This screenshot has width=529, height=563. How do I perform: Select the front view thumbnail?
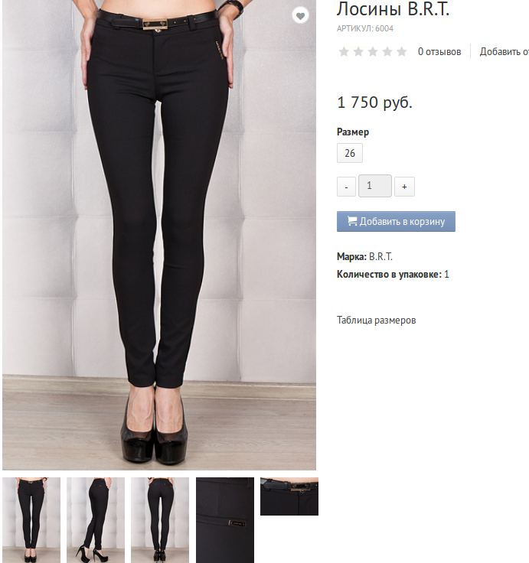[x=31, y=520]
